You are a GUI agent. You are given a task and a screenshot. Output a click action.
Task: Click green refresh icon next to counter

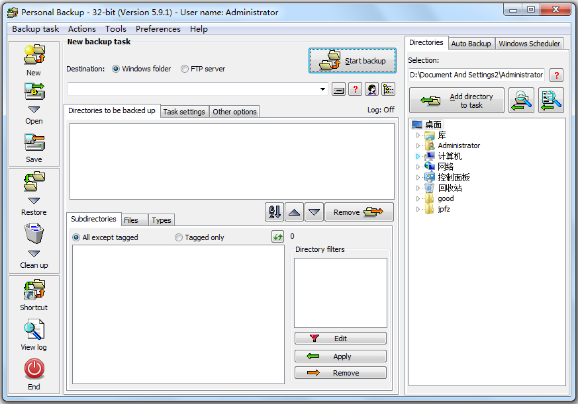[x=278, y=237]
